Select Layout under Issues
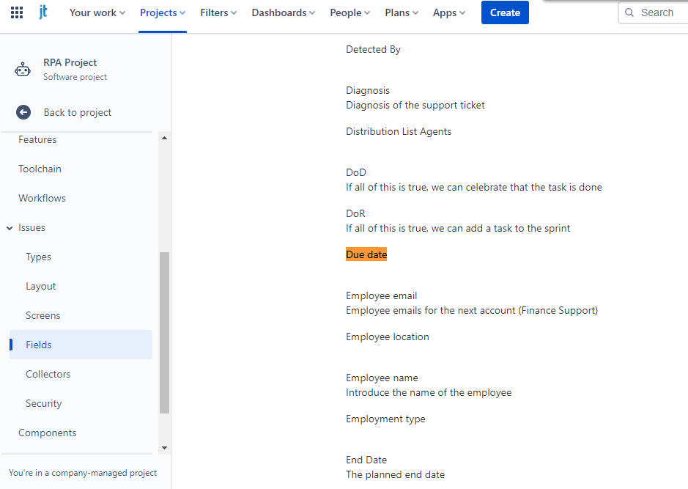688x489 pixels. tap(41, 286)
